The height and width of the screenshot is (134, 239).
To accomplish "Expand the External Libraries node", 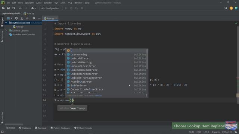I will (6, 31).
